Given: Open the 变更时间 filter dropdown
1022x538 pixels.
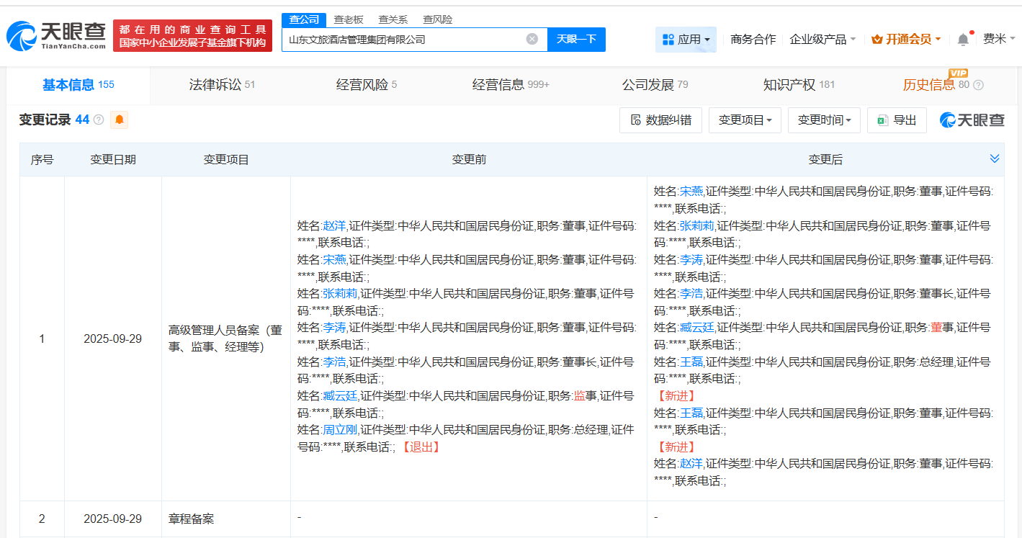Looking at the screenshot, I should coord(824,120).
